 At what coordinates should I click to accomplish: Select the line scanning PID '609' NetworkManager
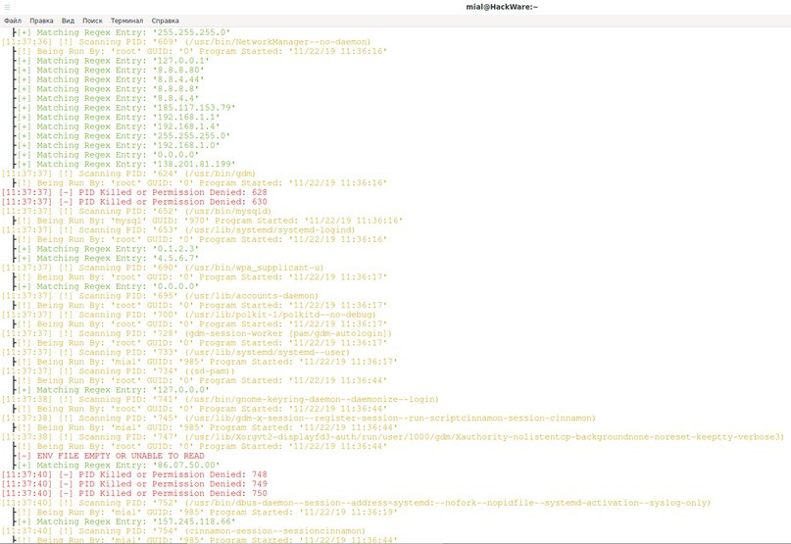(x=185, y=42)
